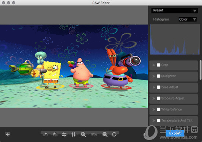Enable the Base Adjust checkbox
The image size is (202, 142).
158,87
